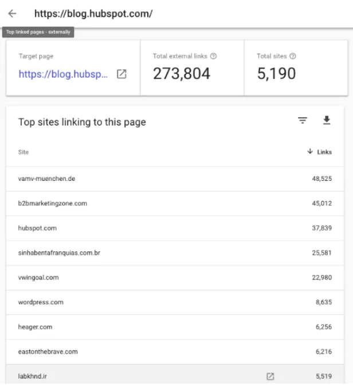
Task: Select the eastonthebrave.com row
Action: tap(175, 351)
